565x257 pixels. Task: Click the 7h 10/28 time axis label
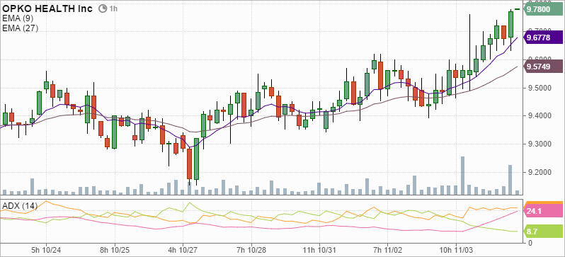click(251, 250)
